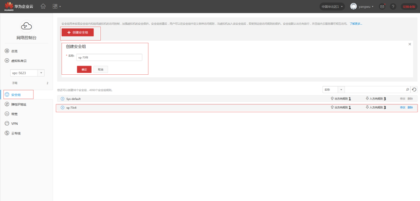Click the home icon in top bar
Screen dimensions: 420x201
coord(43,6)
